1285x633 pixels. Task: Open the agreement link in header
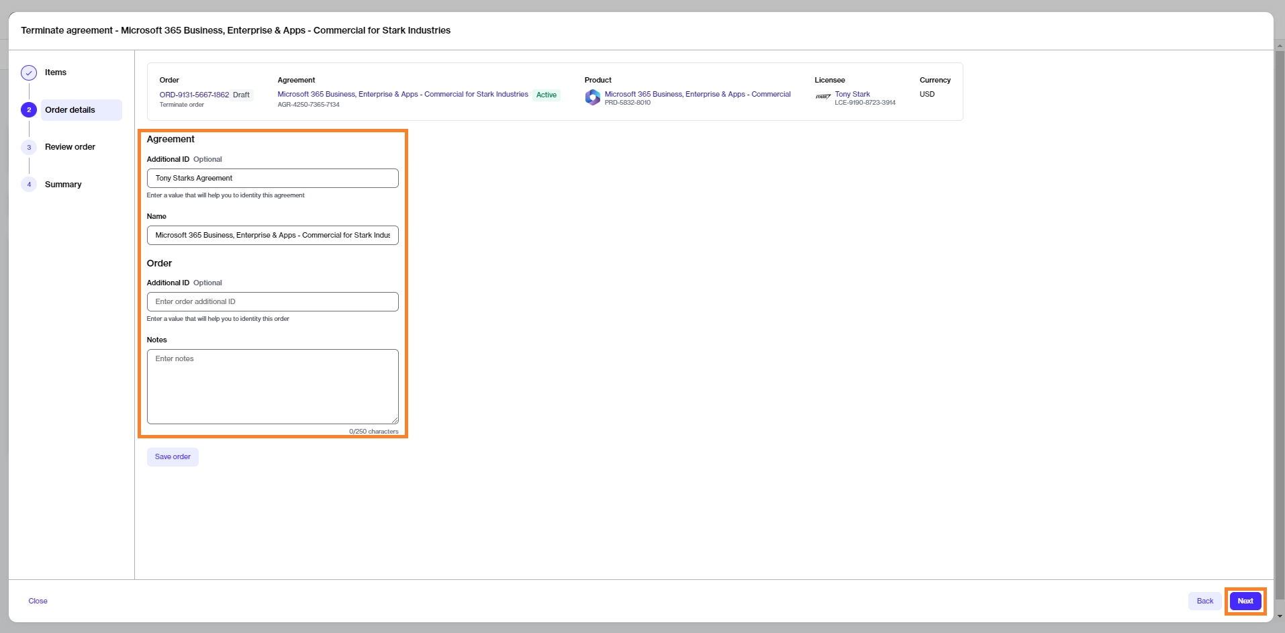[x=403, y=95]
